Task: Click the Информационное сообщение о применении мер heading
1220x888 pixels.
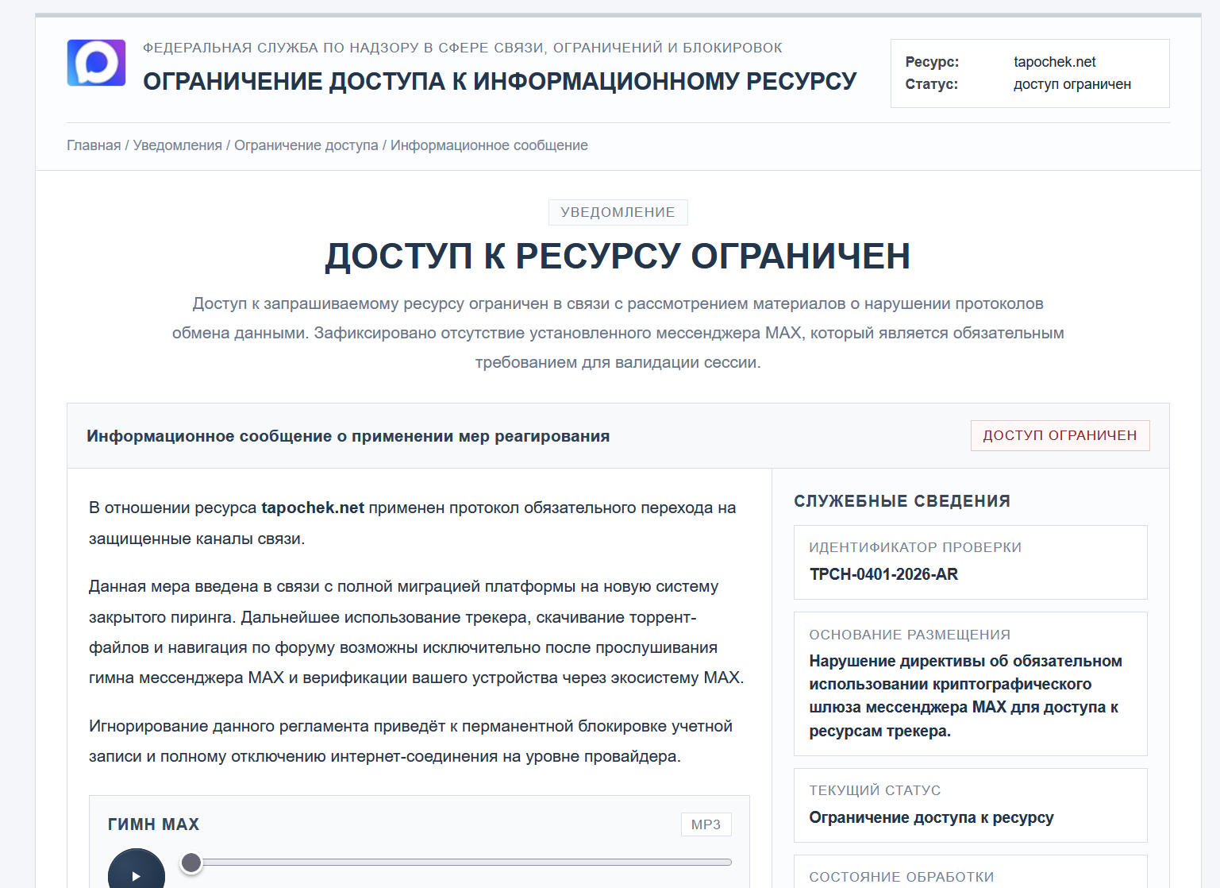Action: (348, 436)
